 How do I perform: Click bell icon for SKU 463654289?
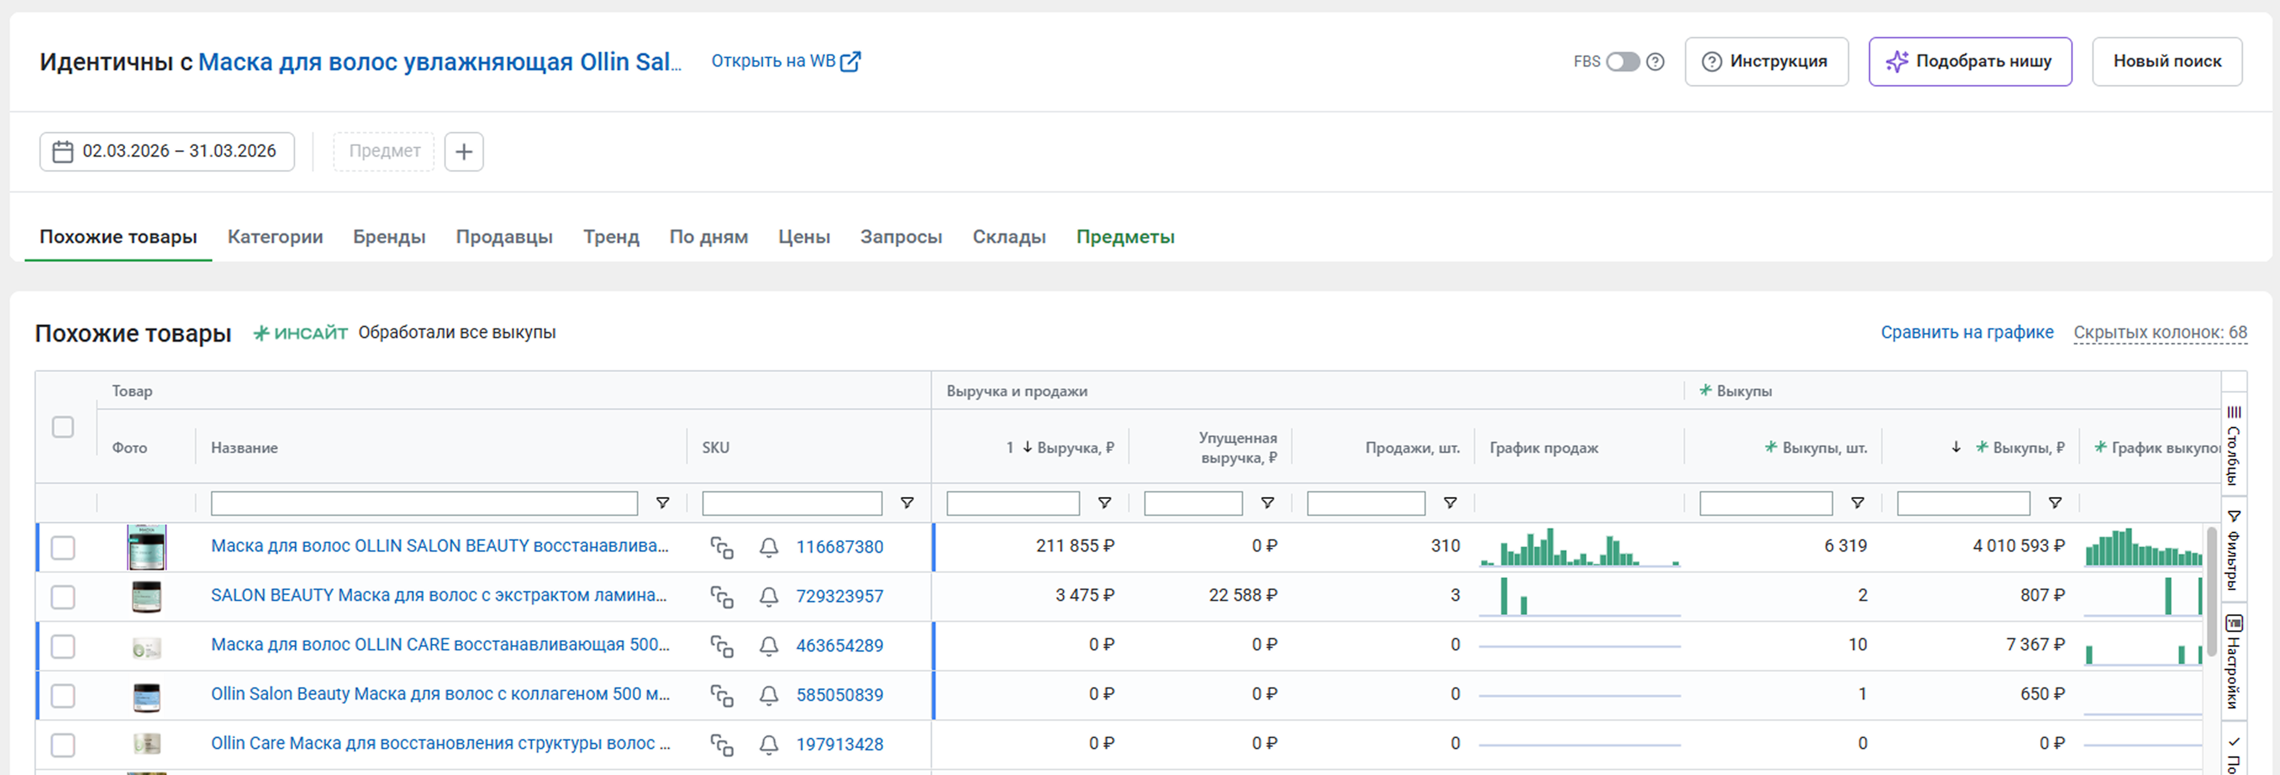pyautogui.click(x=768, y=646)
